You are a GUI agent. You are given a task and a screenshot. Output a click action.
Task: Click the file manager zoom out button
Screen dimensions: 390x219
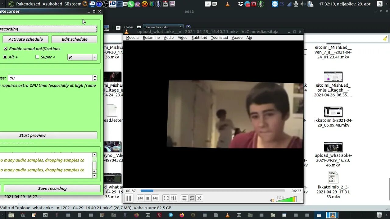[x=118, y=28]
